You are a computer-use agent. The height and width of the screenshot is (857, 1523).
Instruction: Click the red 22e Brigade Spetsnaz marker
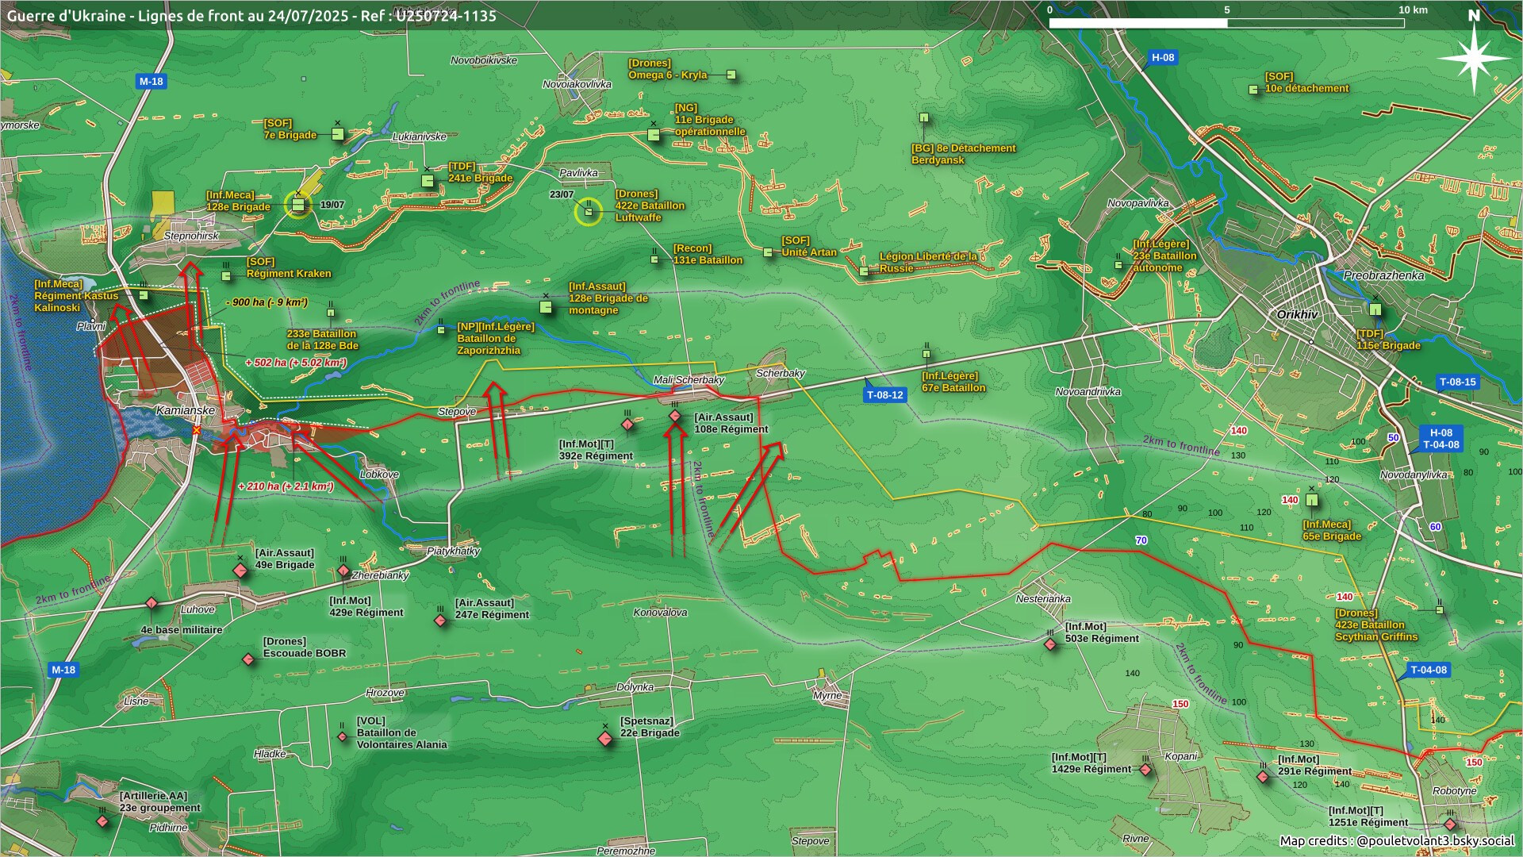click(x=605, y=739)
